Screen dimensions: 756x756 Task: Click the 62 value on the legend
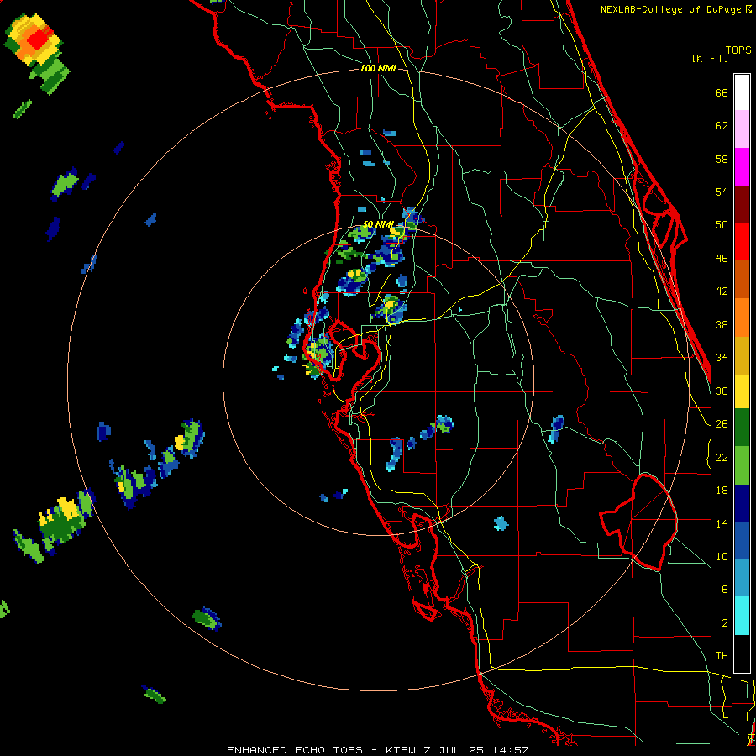click(x=722, y=126)
